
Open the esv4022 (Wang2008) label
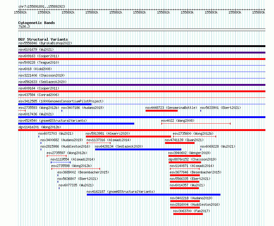[178, 121]
